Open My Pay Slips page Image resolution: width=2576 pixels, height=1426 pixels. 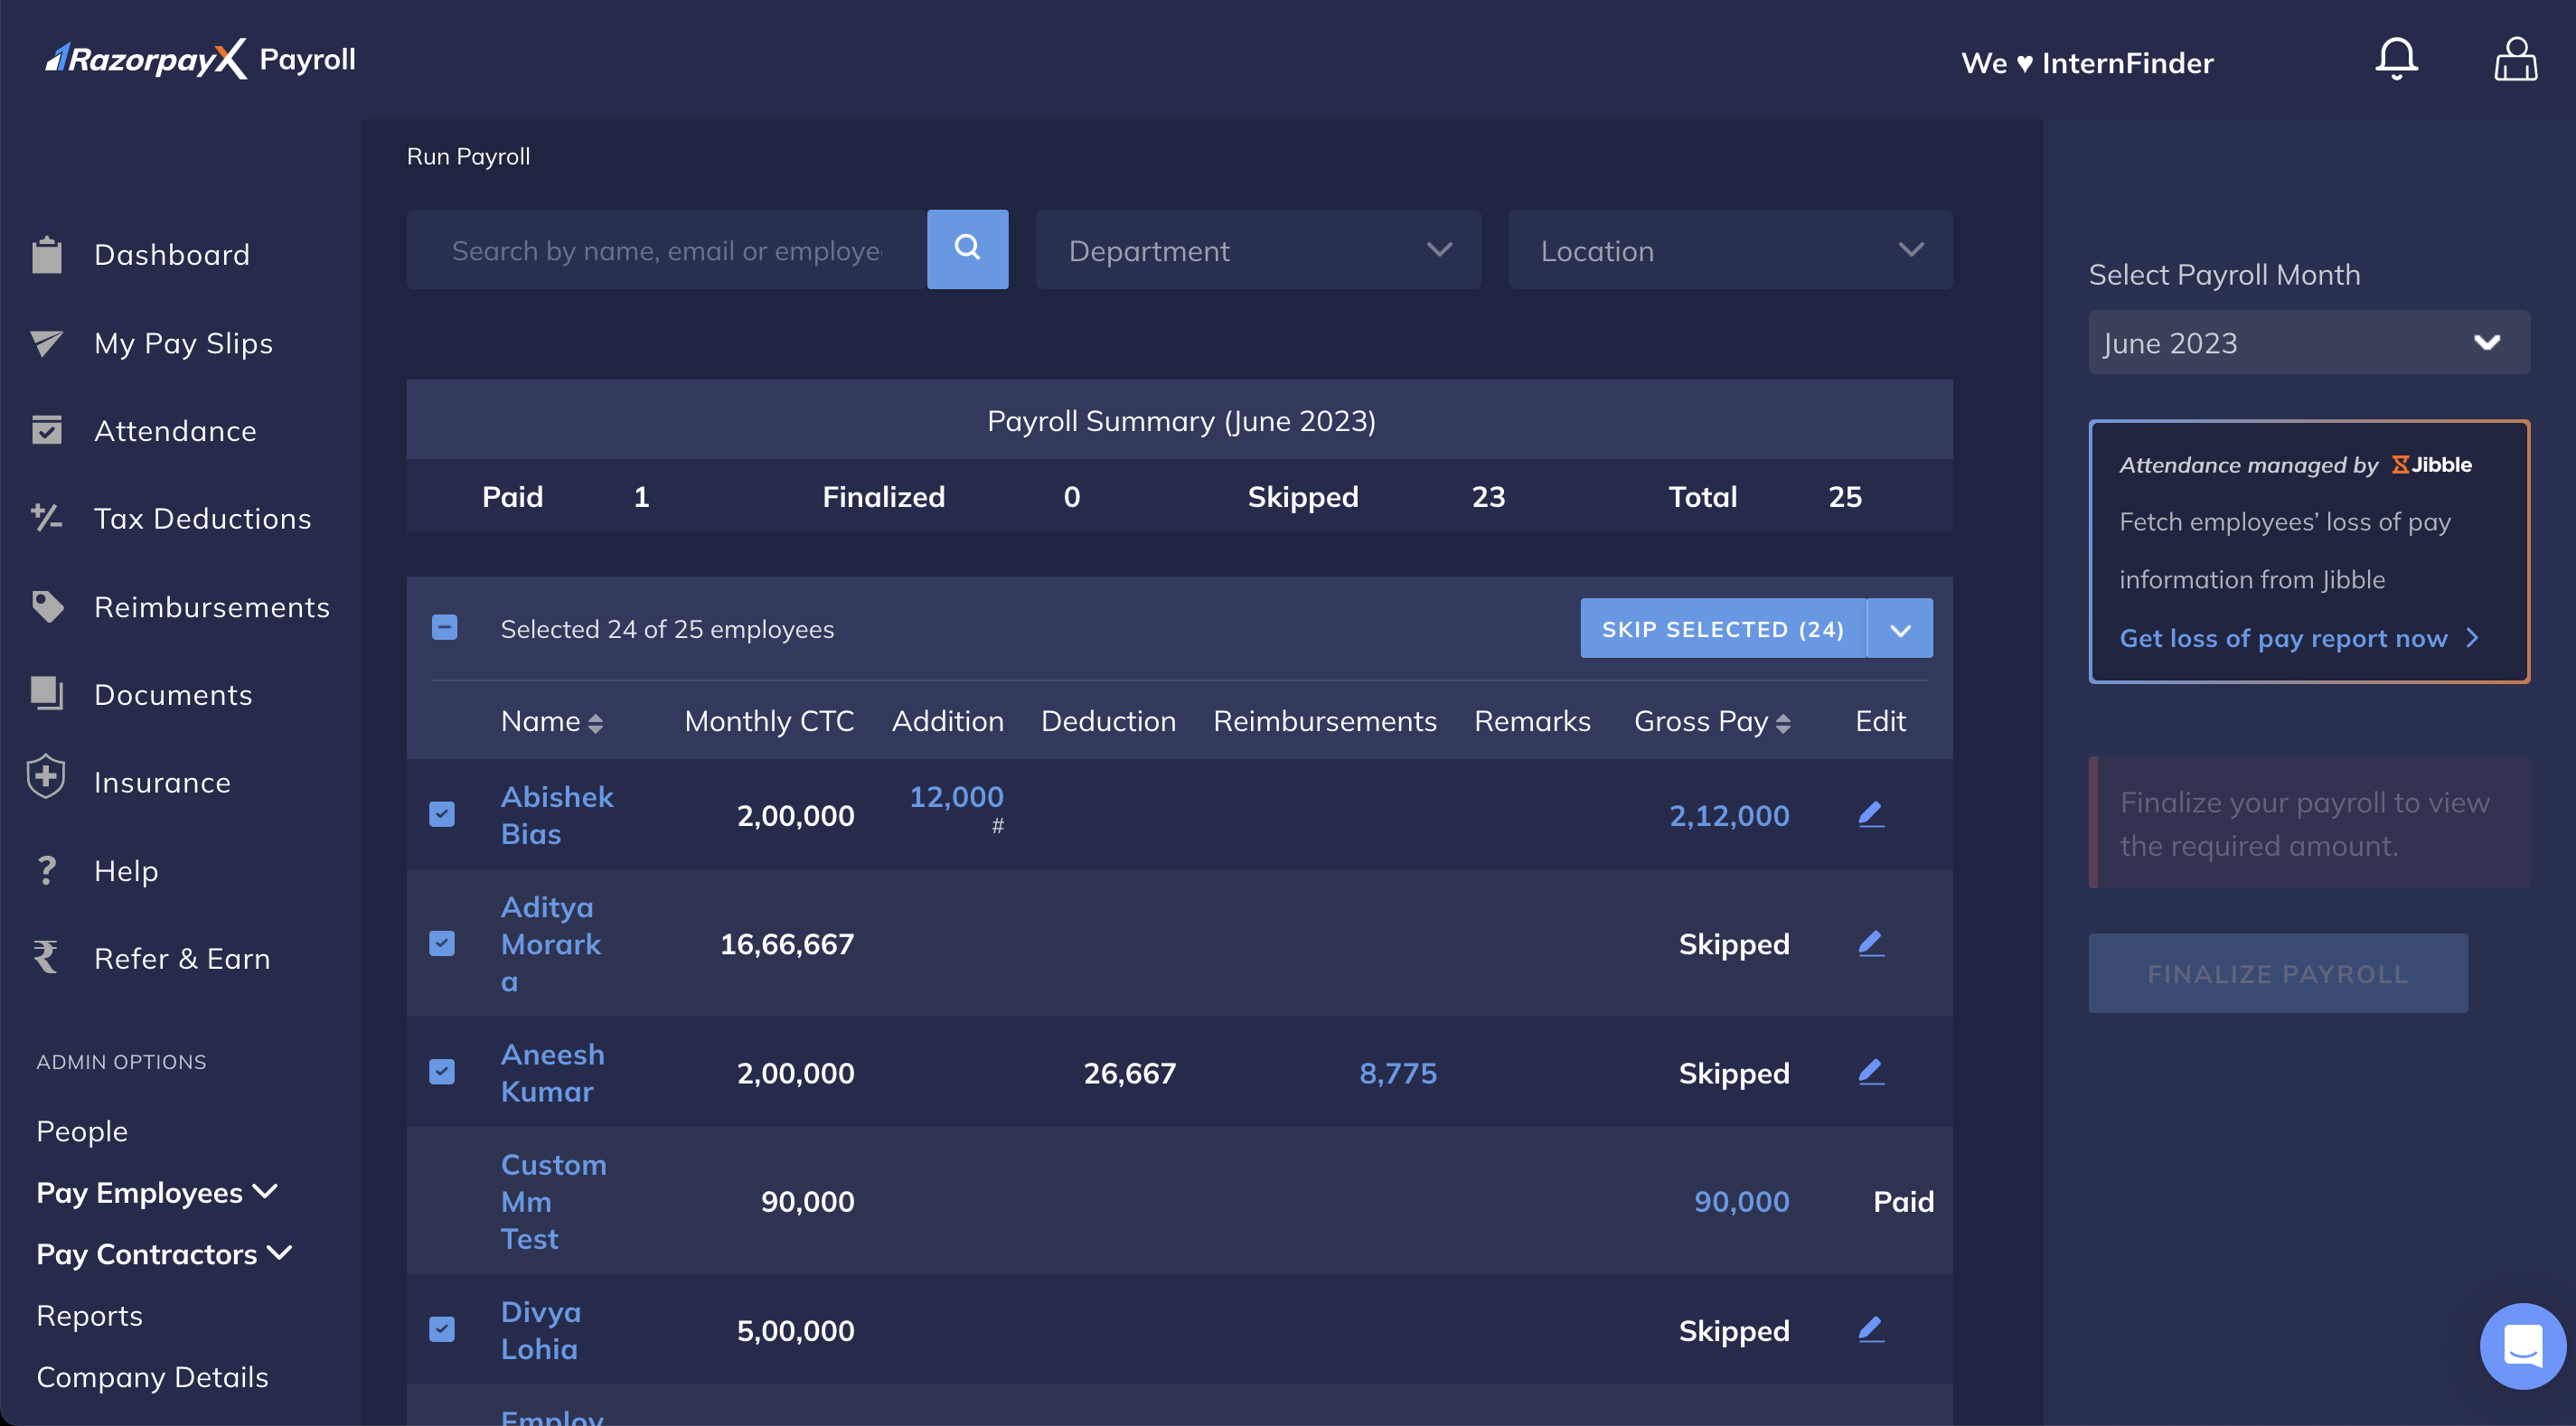coord(184,343)
